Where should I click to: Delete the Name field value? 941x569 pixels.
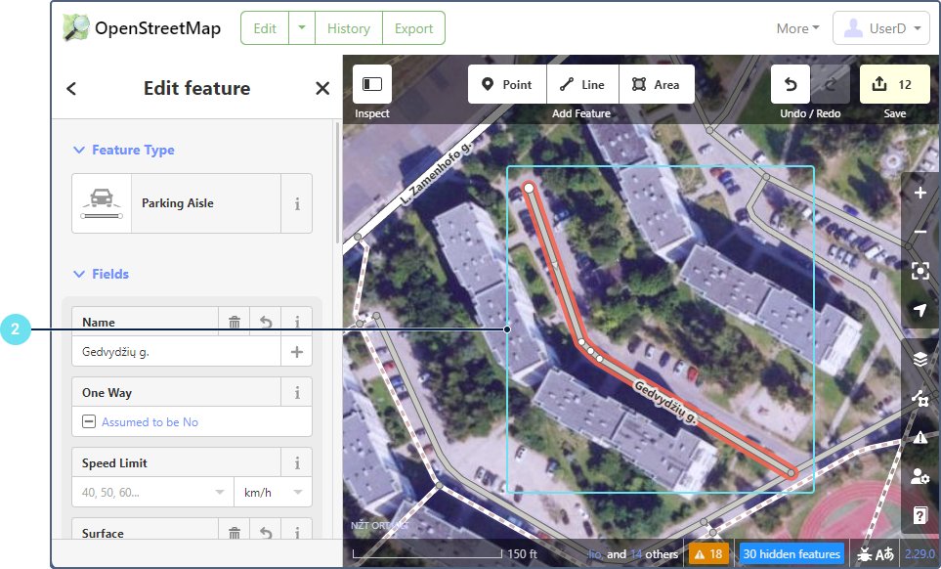(235, 322)
